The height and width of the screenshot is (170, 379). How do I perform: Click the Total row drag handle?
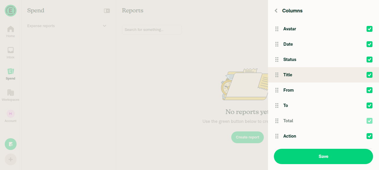coord(277,121)
